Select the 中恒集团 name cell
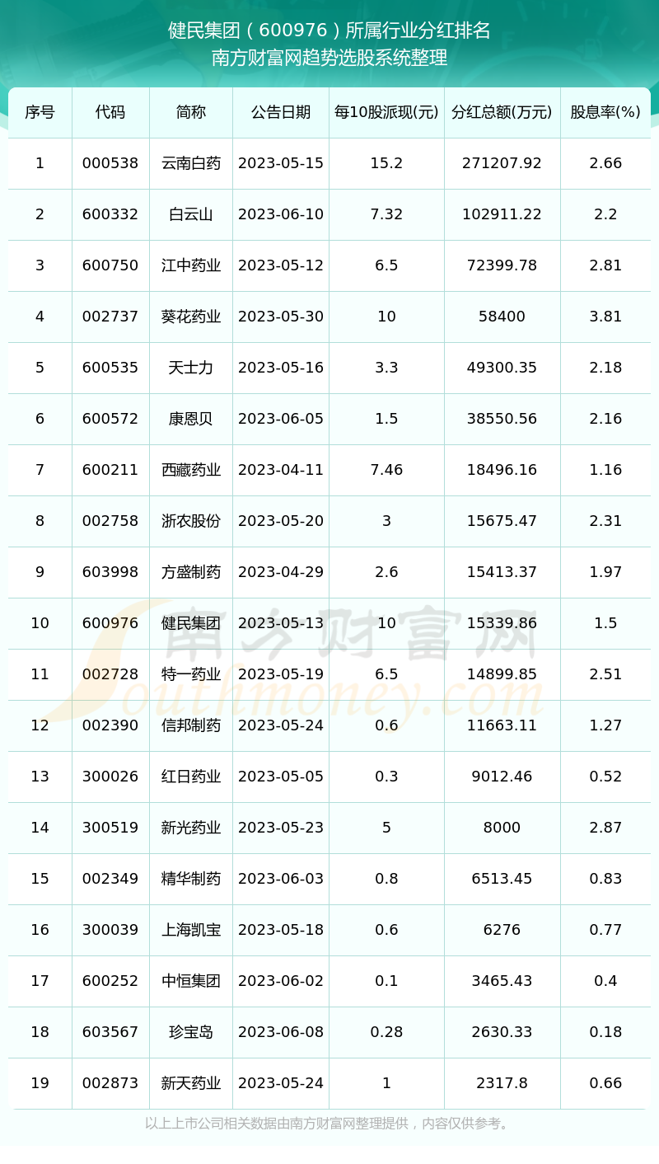This screenshot has height=1164, width=659. tap(191, 981)
